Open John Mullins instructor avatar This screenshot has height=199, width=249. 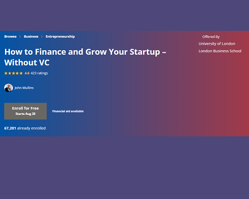[x=8, y=88]
